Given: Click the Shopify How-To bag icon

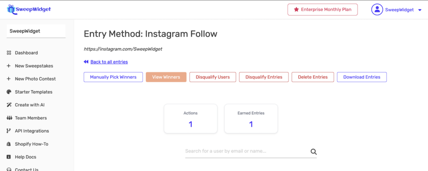Looking at the screenshot, I should (9, 144).
